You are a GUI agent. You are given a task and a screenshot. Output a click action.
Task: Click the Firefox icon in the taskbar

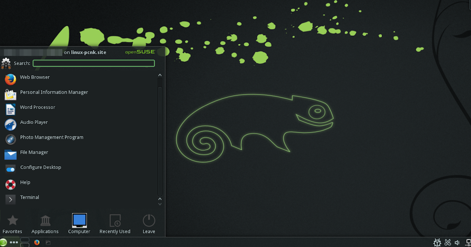[x=37, y=242]
